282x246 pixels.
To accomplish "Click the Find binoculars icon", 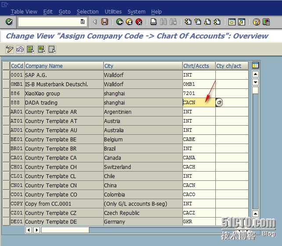I will click(x=163, y=22).
